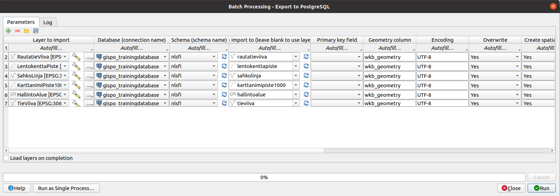Click refresh icon beside rautatieviiva table name
560x196 pixels.
pos(306,57)
